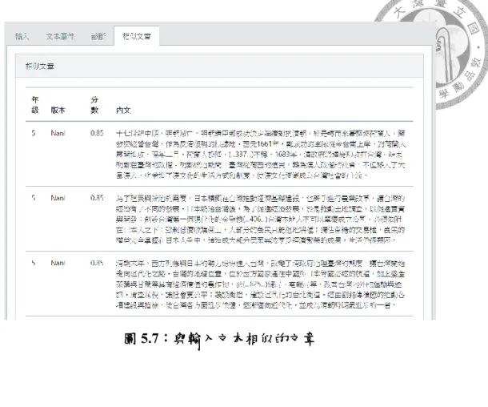The image size is (488, 407).
Task: Click the 年級 column header
Action: [35, 105]
